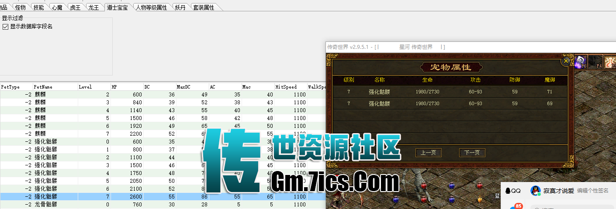616x209 pixels.
Task: Switch to the 妖丹 tab
Action: click(180, 7)
